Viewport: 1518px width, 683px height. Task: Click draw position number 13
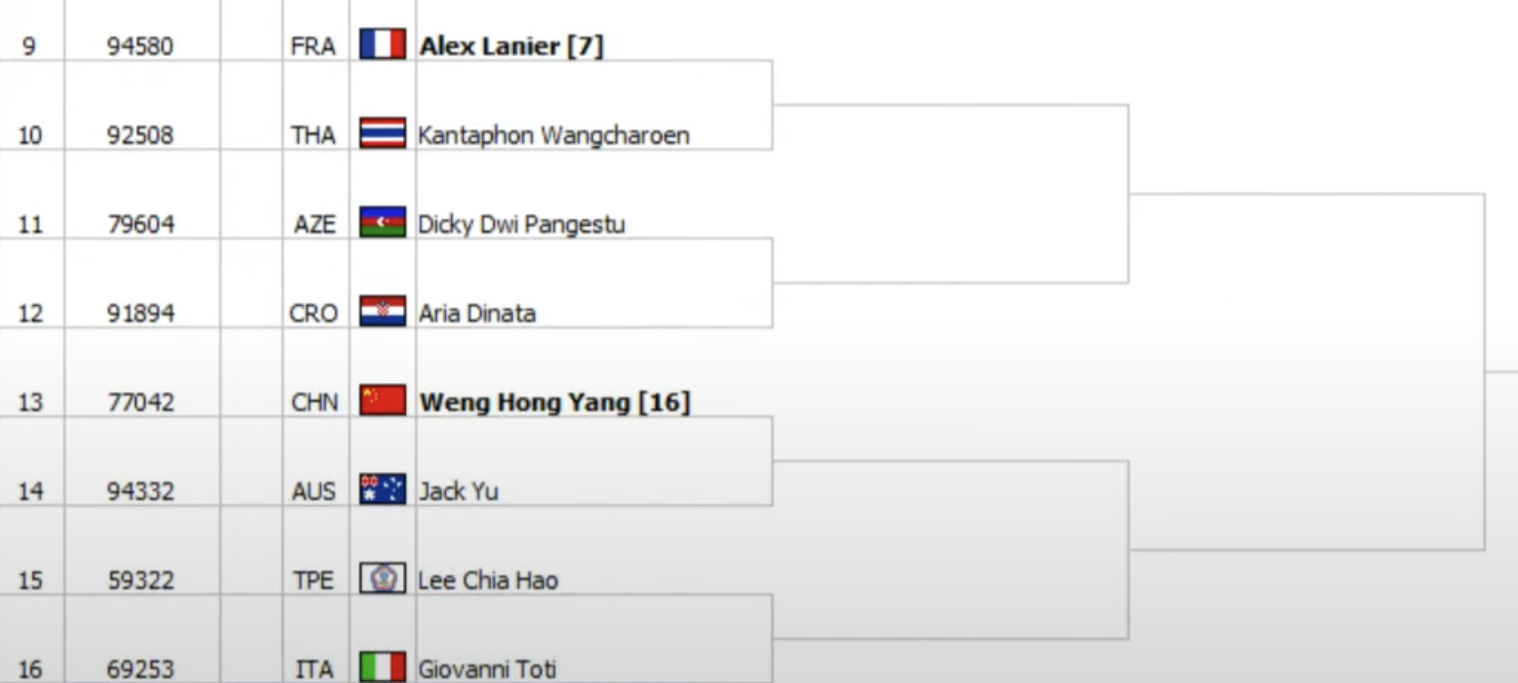[31, 402]
